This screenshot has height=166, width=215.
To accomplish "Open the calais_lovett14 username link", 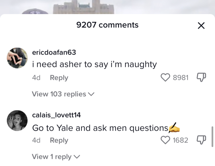I will [56, 115].
